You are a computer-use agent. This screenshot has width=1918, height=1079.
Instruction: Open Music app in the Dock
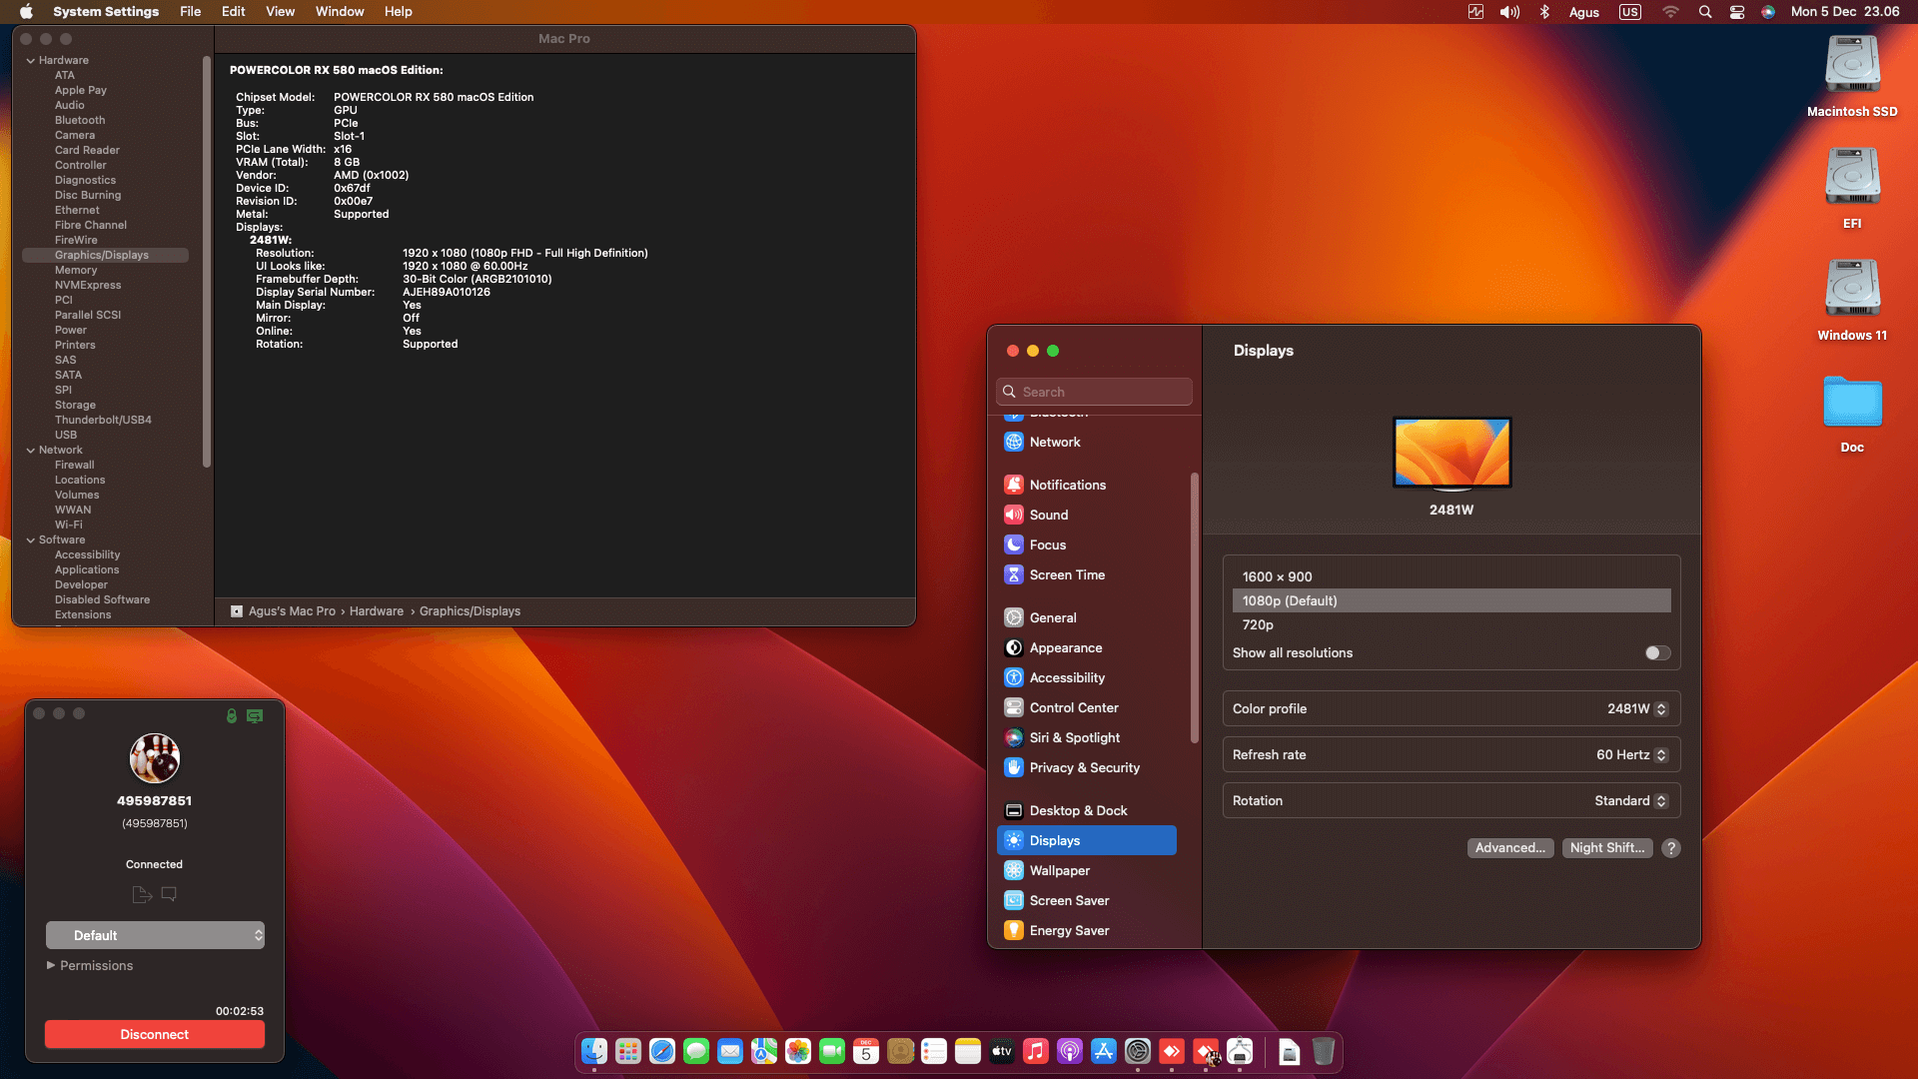tap(1036, 1052)
